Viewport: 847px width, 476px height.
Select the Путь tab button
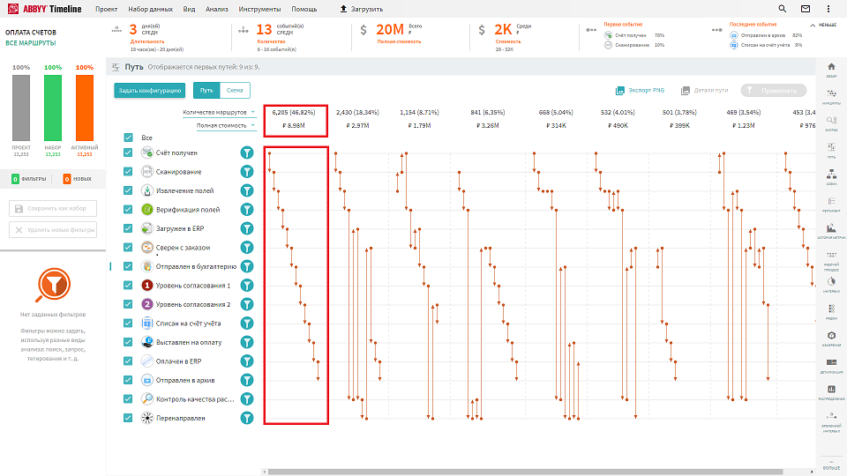click(206, 90)
